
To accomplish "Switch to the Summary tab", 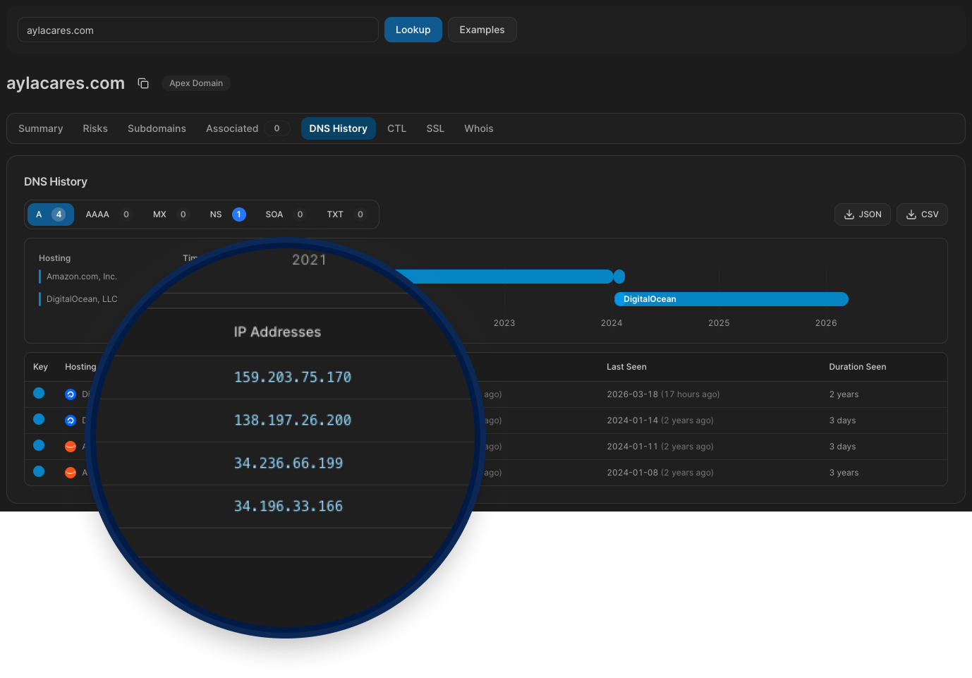I will [41, 128].
